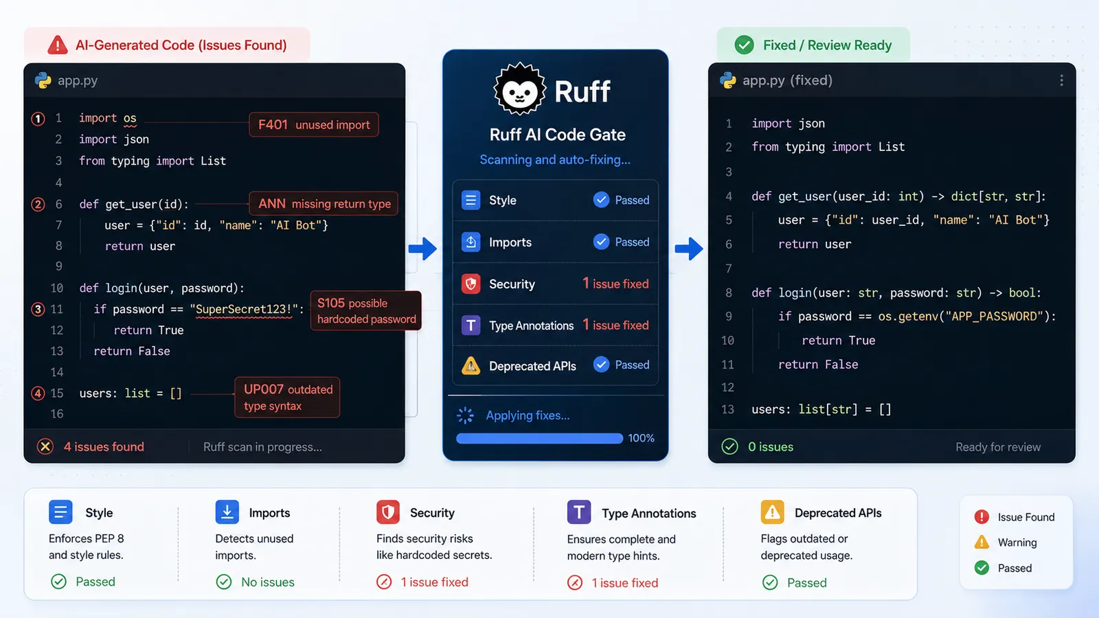Click the issue marker 3 on line 11
The height and width of the screenshot is (618, 1099).
click(x=38, y=310)
